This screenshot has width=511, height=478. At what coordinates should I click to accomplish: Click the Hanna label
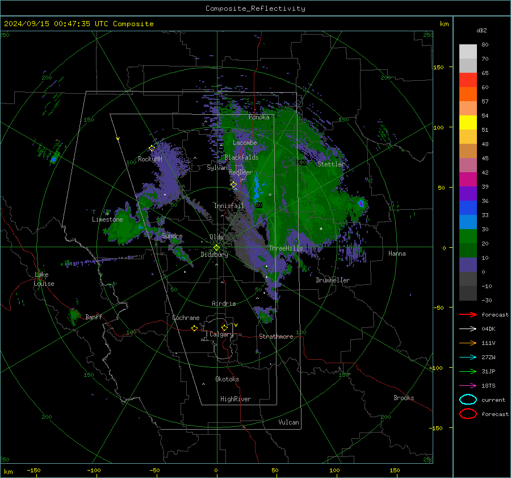tap(397, 253)
